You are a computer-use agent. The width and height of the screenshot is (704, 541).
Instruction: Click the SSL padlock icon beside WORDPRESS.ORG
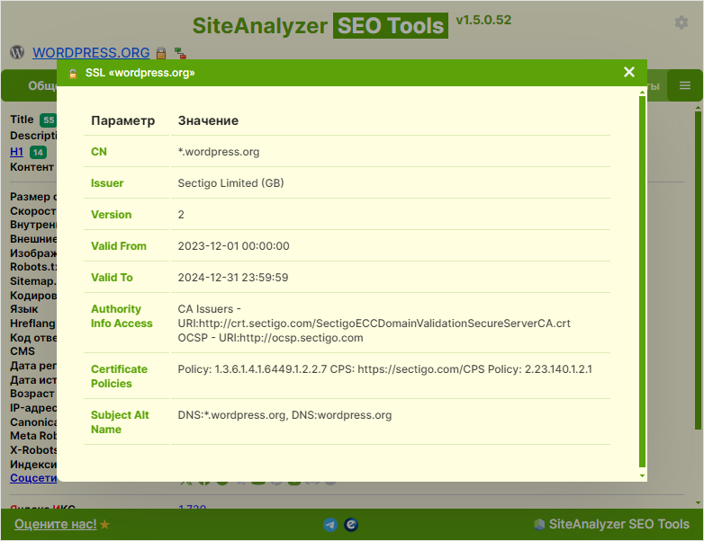coord(161,53)
